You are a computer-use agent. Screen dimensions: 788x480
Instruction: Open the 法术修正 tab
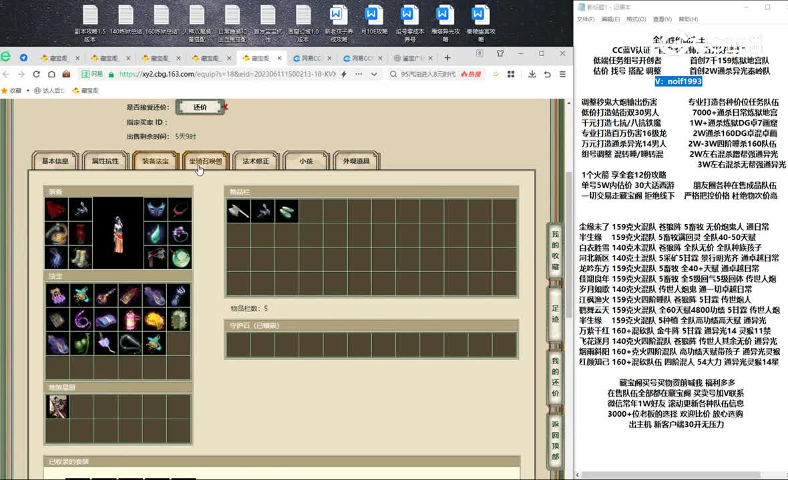point(256,161)
